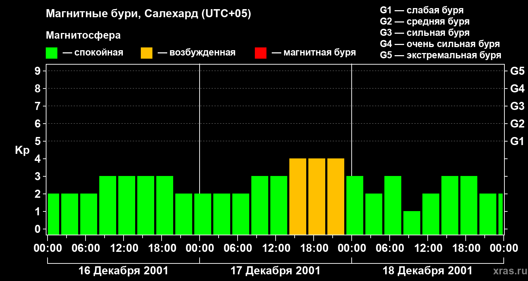Click the 'G4 — очень сильная буря' legend line
The image size is (528, 281).
[440, 44]
